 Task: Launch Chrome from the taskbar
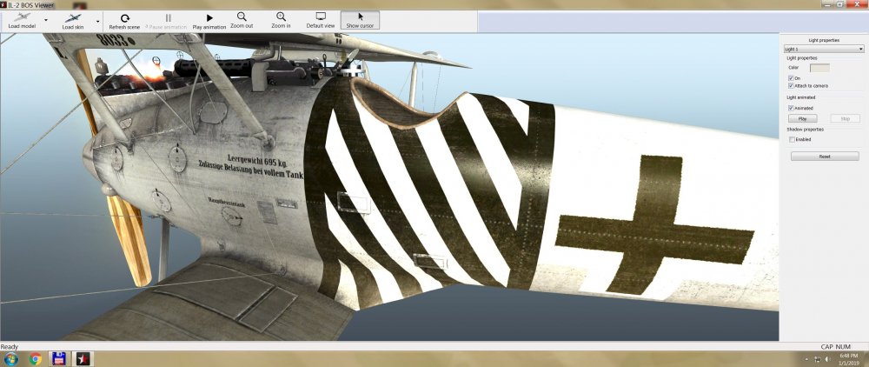click(x=36, y=358)
